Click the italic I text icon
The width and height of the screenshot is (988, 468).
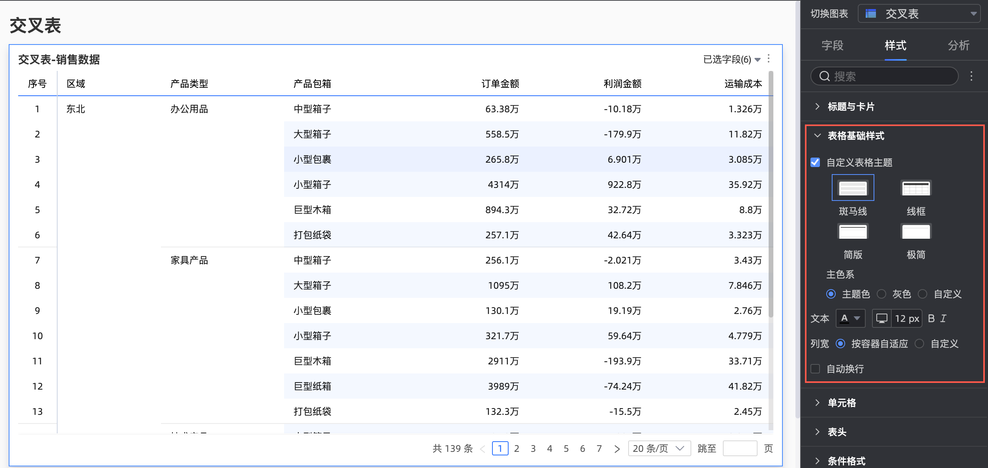943,318
